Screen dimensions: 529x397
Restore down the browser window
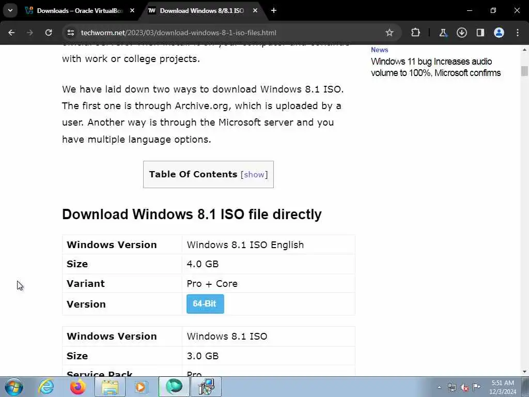pos(493,10)
